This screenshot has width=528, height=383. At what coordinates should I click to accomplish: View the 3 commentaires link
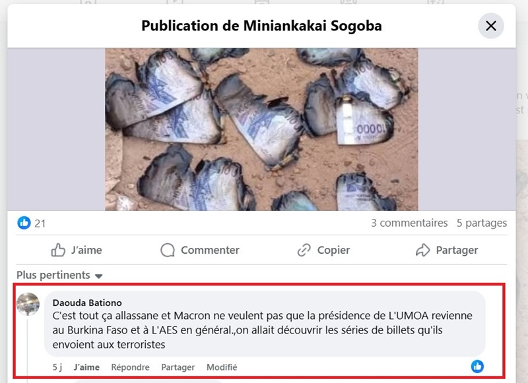(409, 223)
